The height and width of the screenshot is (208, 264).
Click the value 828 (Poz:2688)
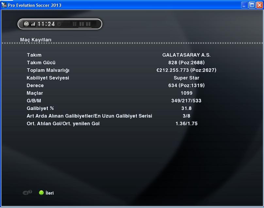[x=186, y=63]
